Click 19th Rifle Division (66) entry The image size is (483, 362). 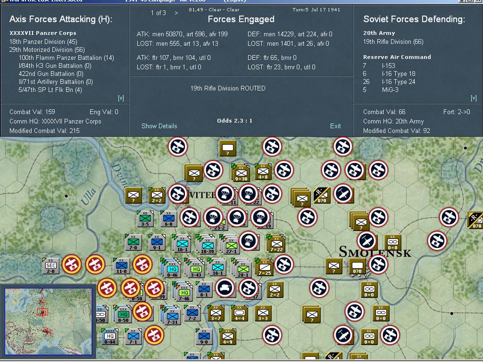pyautogui.click(x=393, y=41)
